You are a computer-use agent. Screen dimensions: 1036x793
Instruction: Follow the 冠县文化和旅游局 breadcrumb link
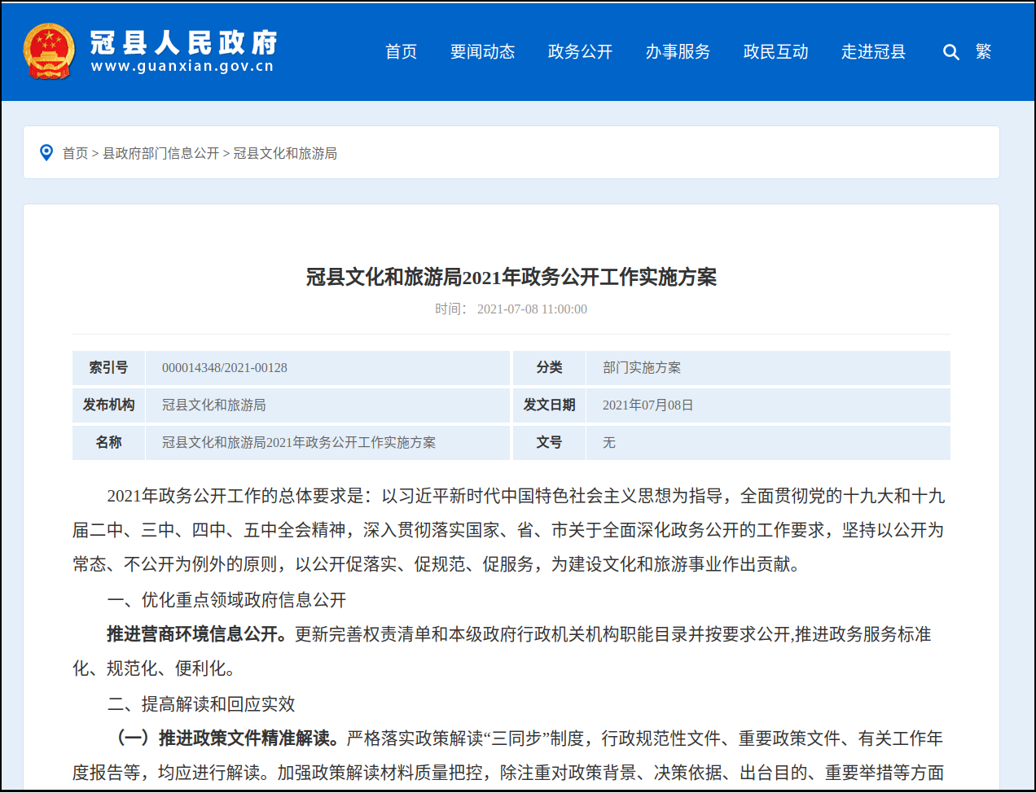285,153
